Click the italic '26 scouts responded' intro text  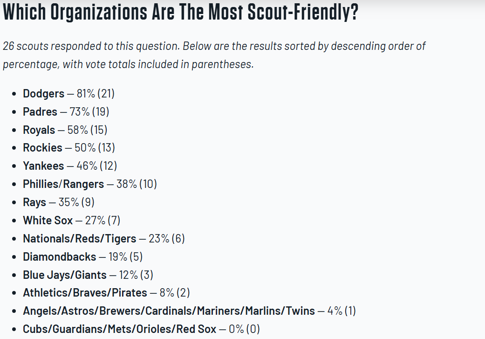coord(214,55)
